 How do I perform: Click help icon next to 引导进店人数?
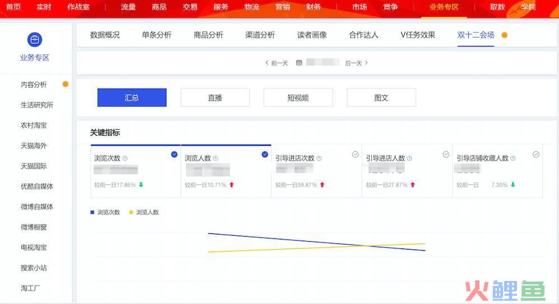[x=409, y=158]
